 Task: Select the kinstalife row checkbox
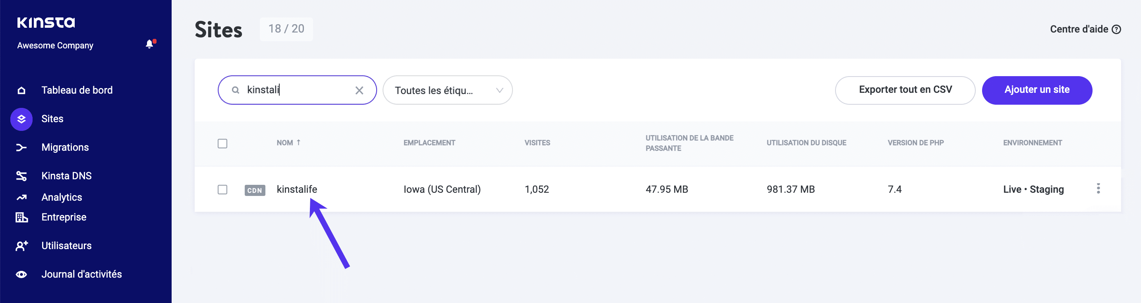[x=223, y=189]
